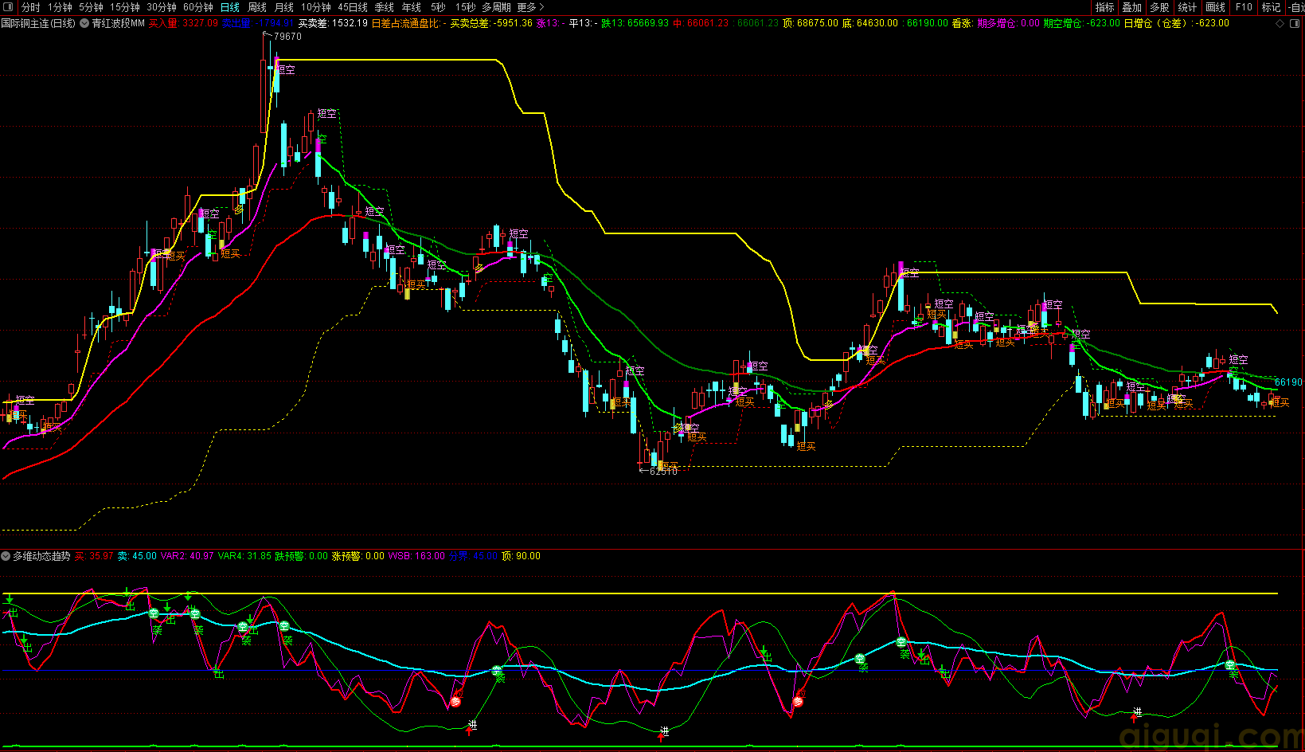Click the 叠加 overlay button

(x=1131, y=7)
